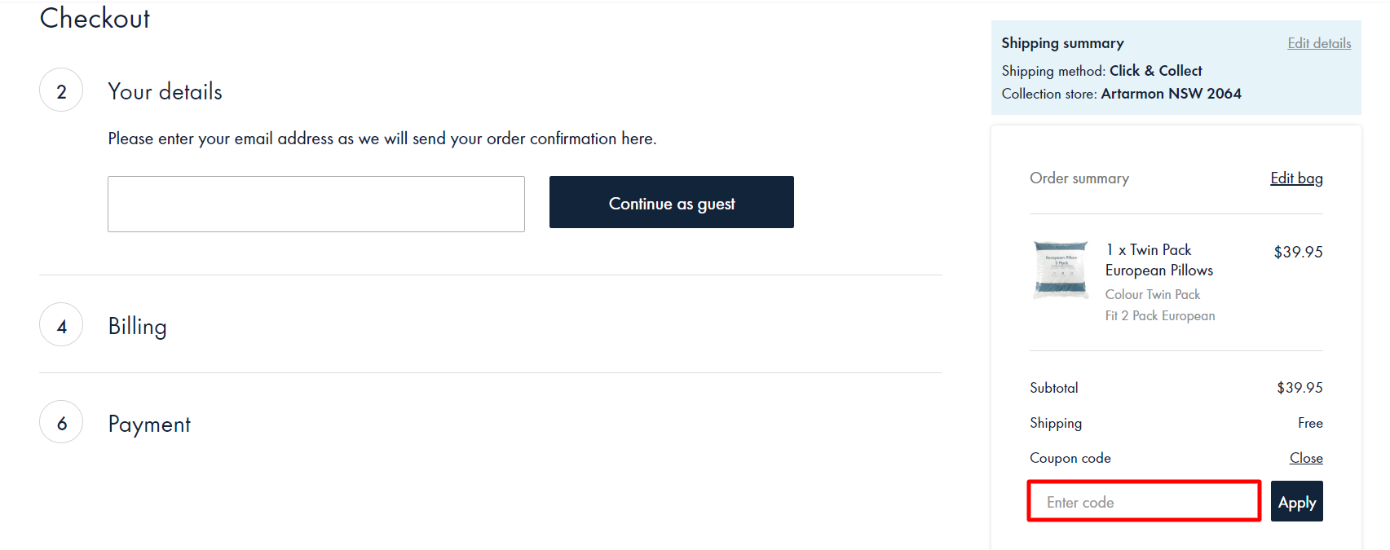Click the email address input field
This screenshot has height=550, width=1390.
[316, 204]
